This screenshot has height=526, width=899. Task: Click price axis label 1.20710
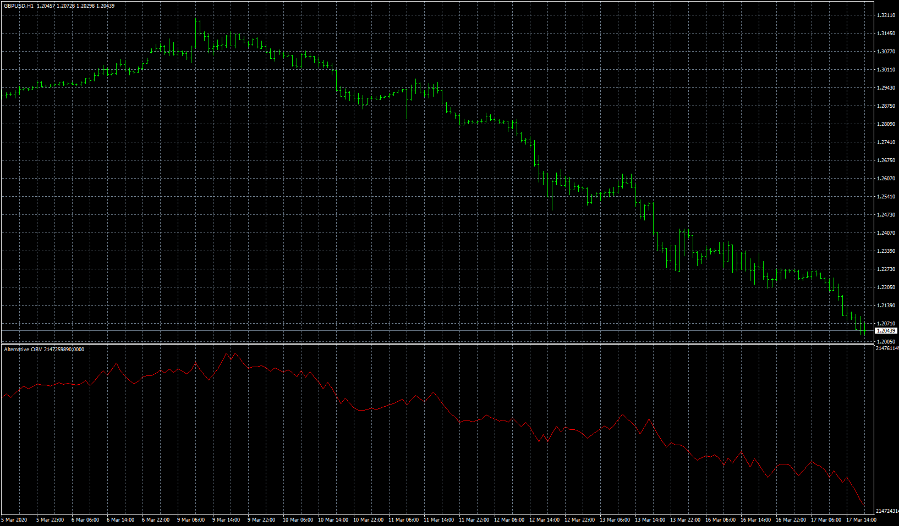(885, 324)
